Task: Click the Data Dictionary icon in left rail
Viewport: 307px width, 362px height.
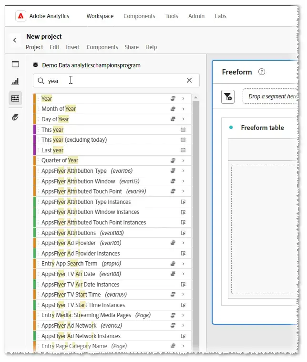Action: tap(15, 117)
